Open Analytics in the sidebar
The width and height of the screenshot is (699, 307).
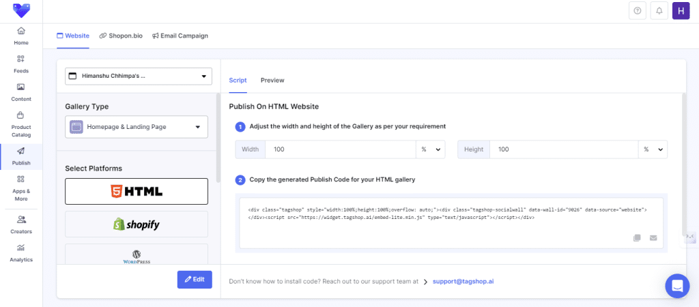tap(21, 252)
